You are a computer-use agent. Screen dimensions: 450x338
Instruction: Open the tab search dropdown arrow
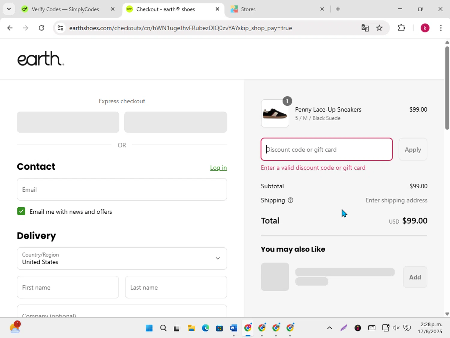9,9
